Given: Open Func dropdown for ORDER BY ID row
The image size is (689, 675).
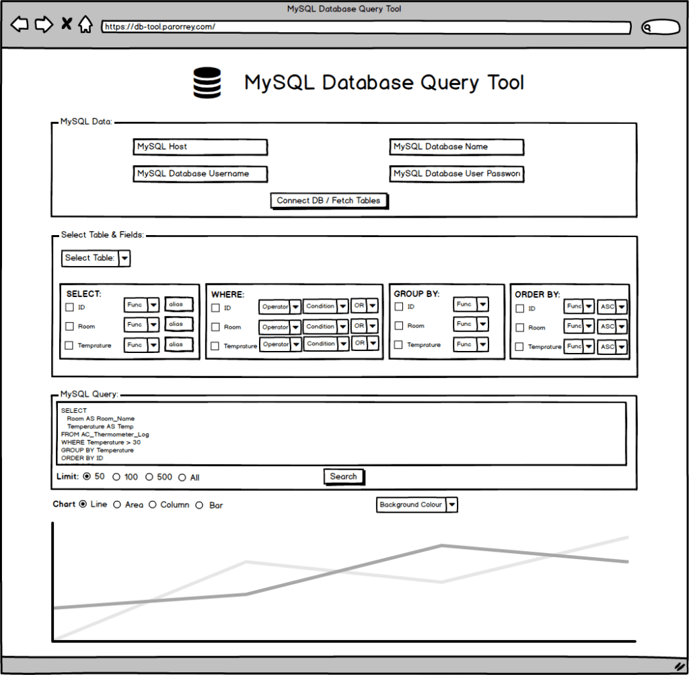Looking at the screenshot, I should [579, 307].
